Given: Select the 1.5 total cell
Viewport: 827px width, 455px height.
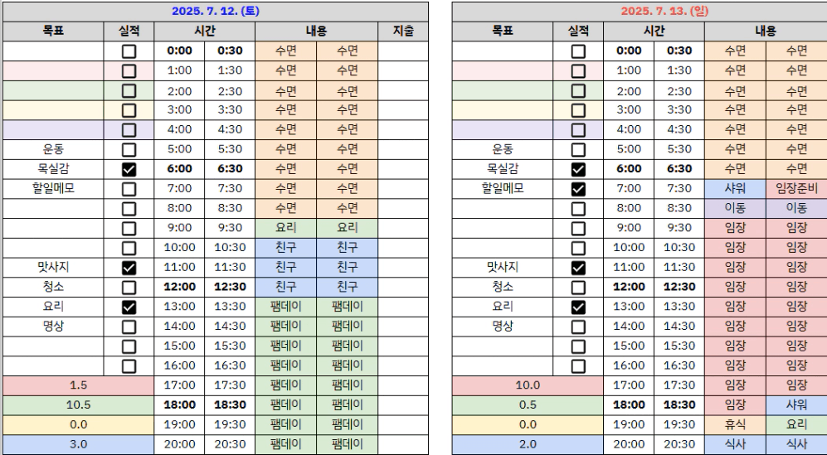Looking at the screenshot, I should tap(78, 385).
